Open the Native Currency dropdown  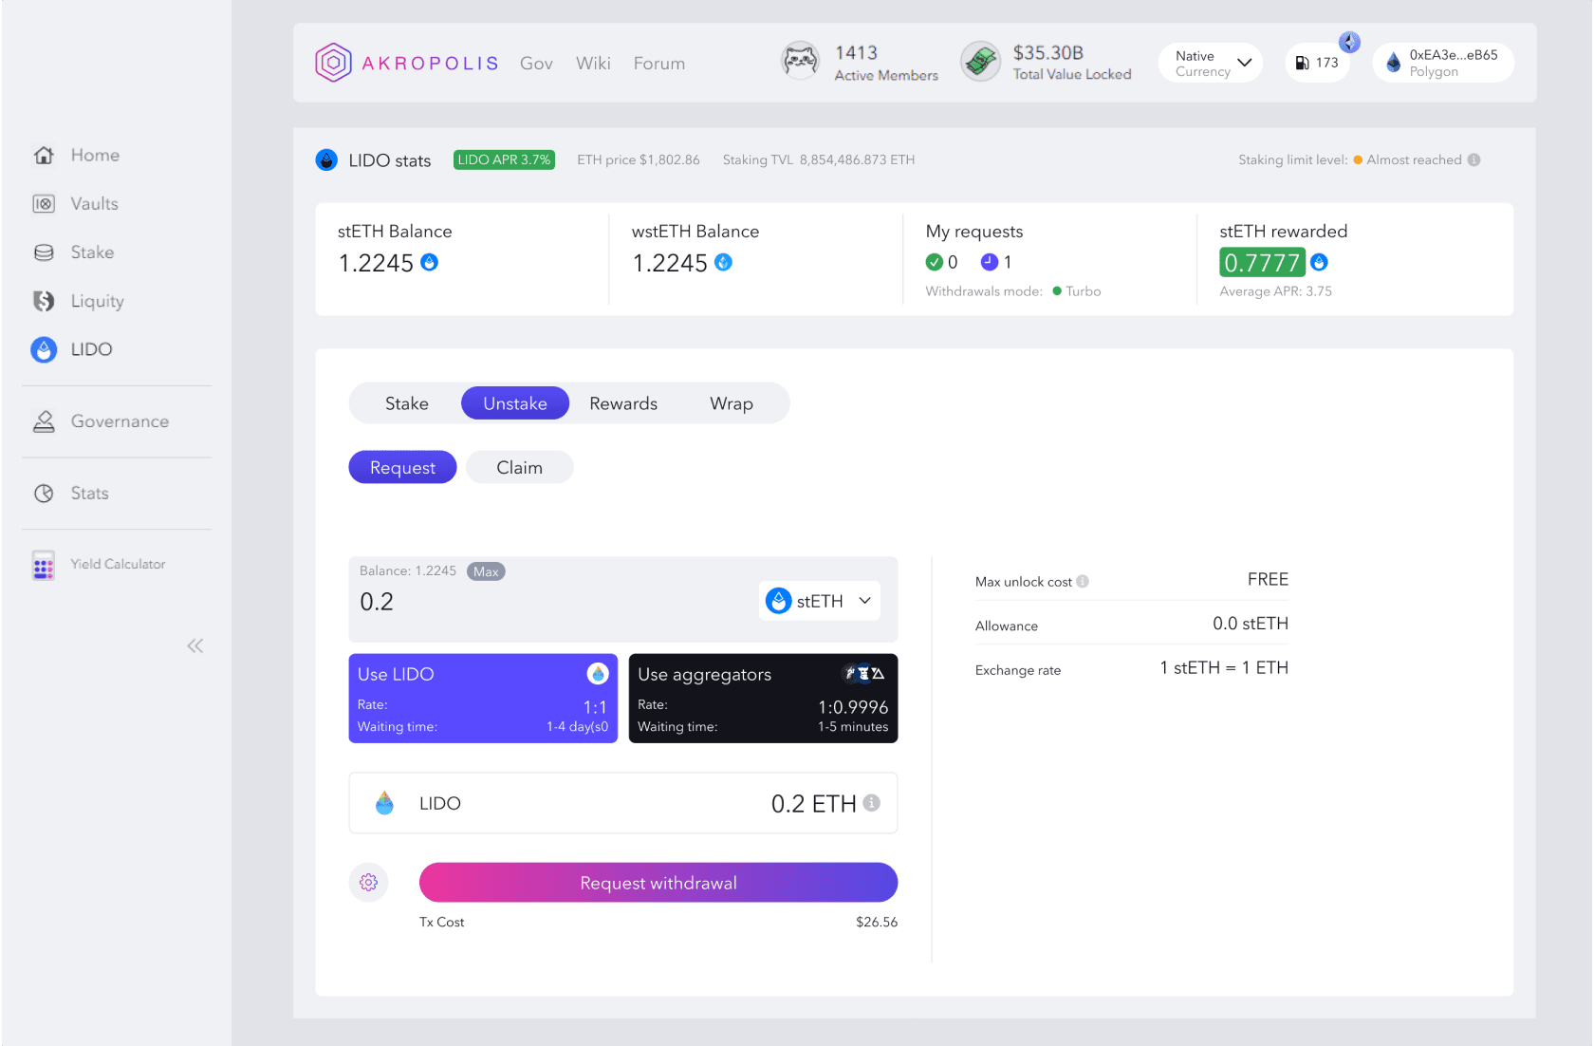tap(1211, 63)
